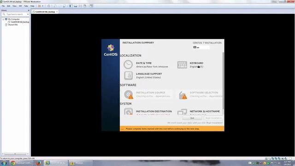295x166 pixels.
Task: Toggle the Show Library sidebar toolbar icon
Action: coord(71,6)
